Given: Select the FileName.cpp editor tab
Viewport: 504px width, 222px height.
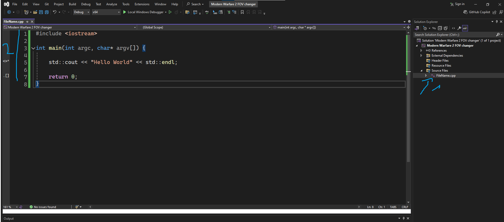Looking at the screenshot, I should [13, 22].
